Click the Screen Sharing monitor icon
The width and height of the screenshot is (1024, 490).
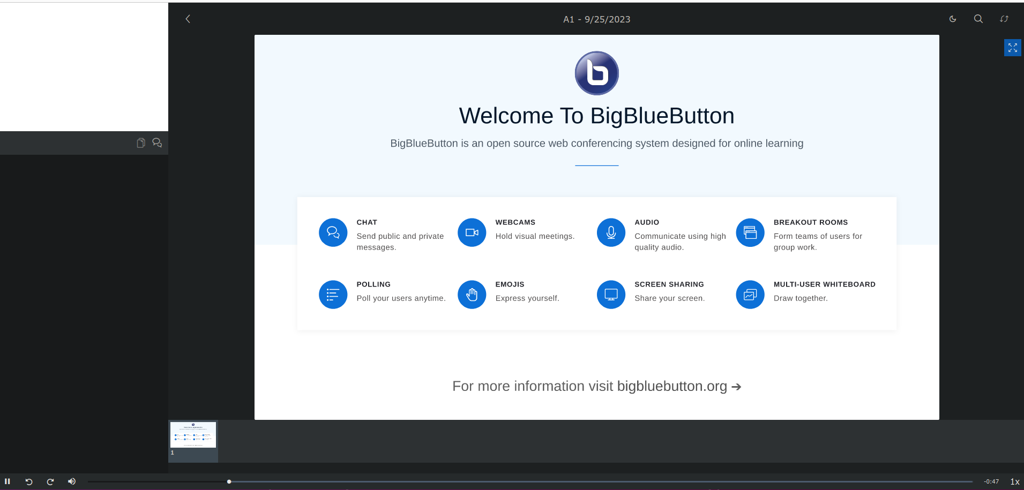[x=611, y=295]
